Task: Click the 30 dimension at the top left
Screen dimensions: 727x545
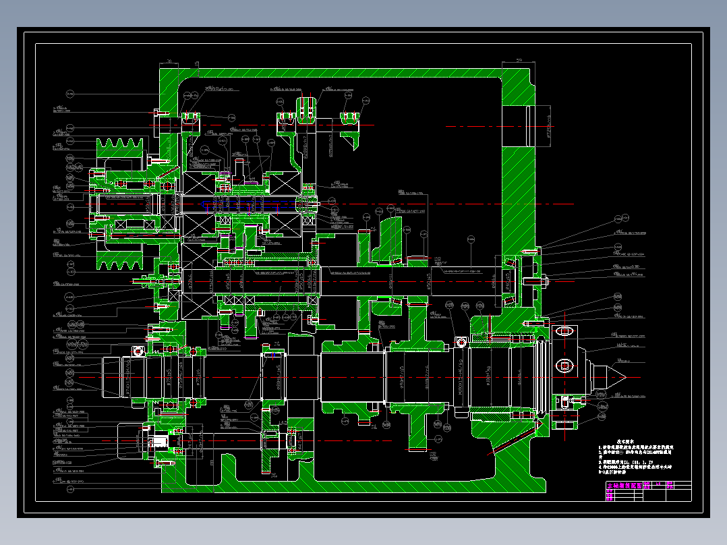Action: click(169, 61)
